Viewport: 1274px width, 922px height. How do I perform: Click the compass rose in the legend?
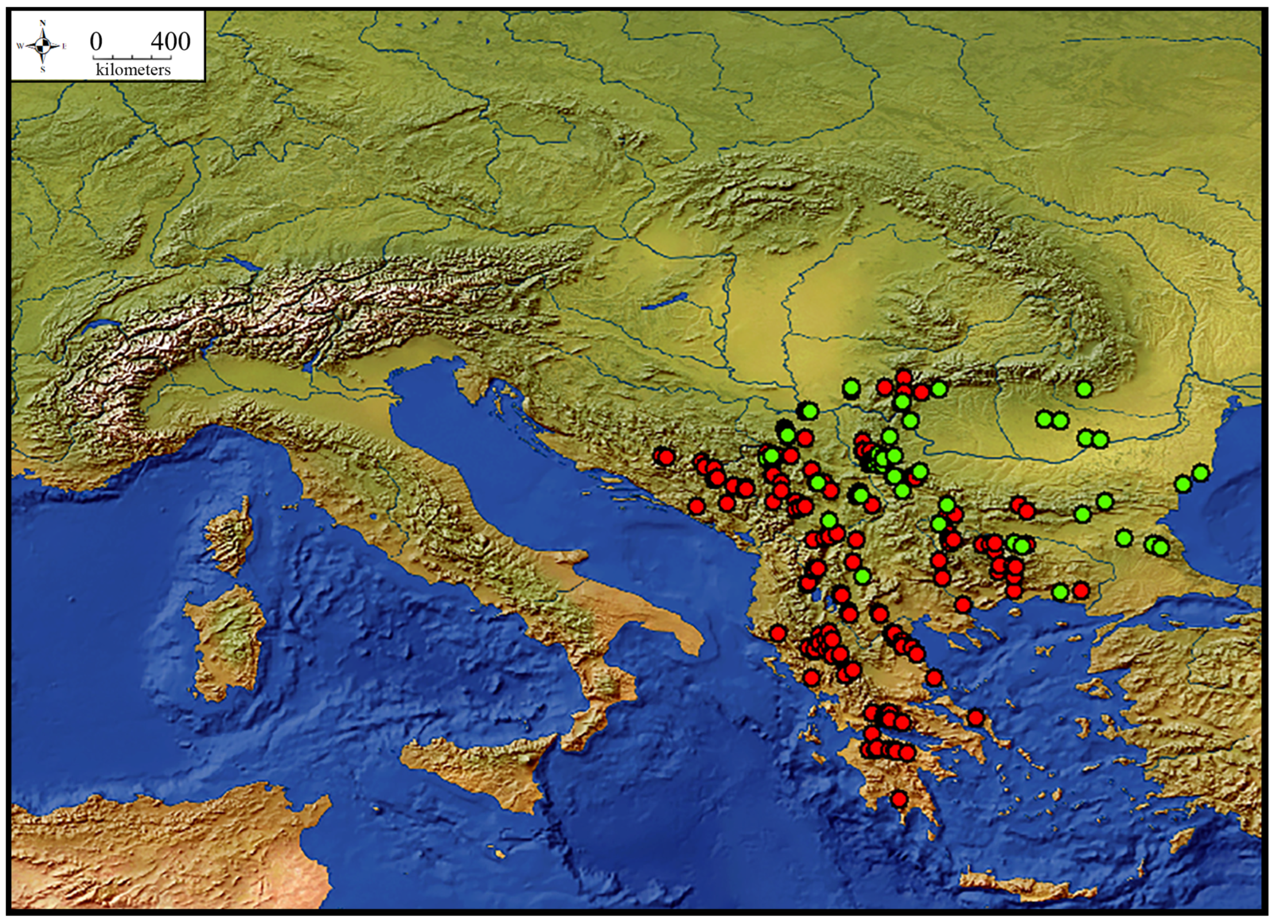(43, 46)
